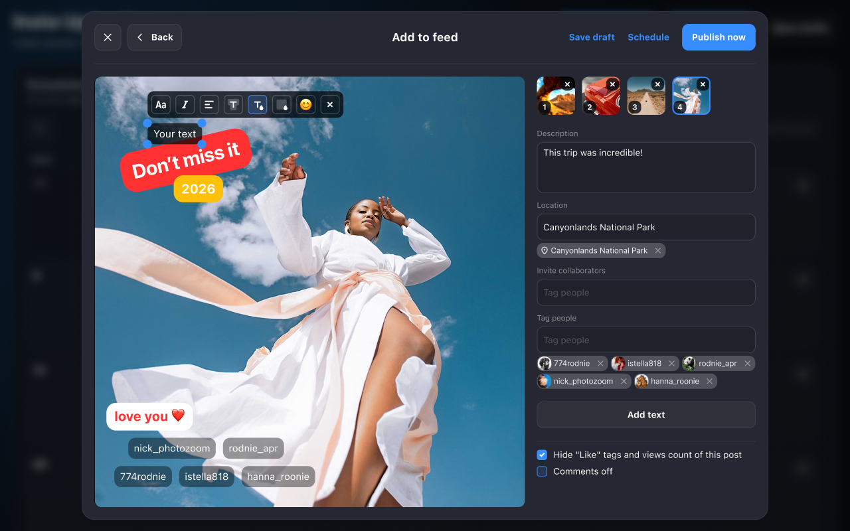Click the nick_photozoom tag on the photo
The height and width of the screenshot is (531, 850).
pyautogui.click(x=172, y=448)
